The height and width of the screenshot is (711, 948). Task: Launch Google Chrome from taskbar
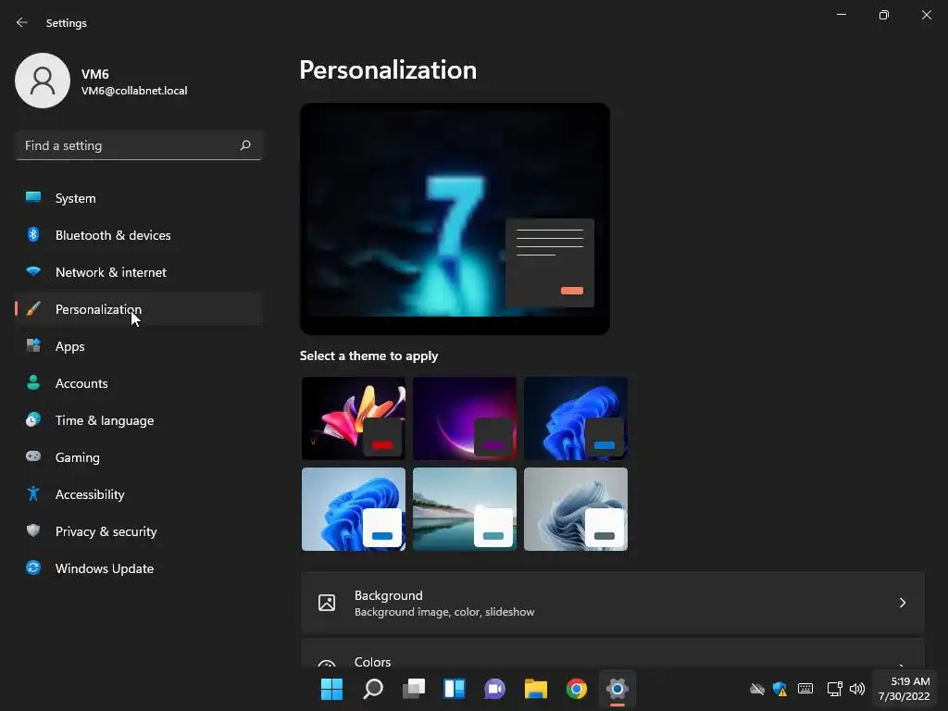point(576,689)
